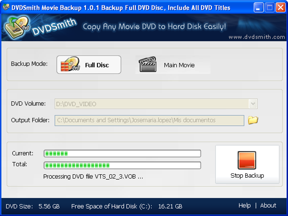
Task: Click the application icon in title bar
Action: (x=6, y=7)
